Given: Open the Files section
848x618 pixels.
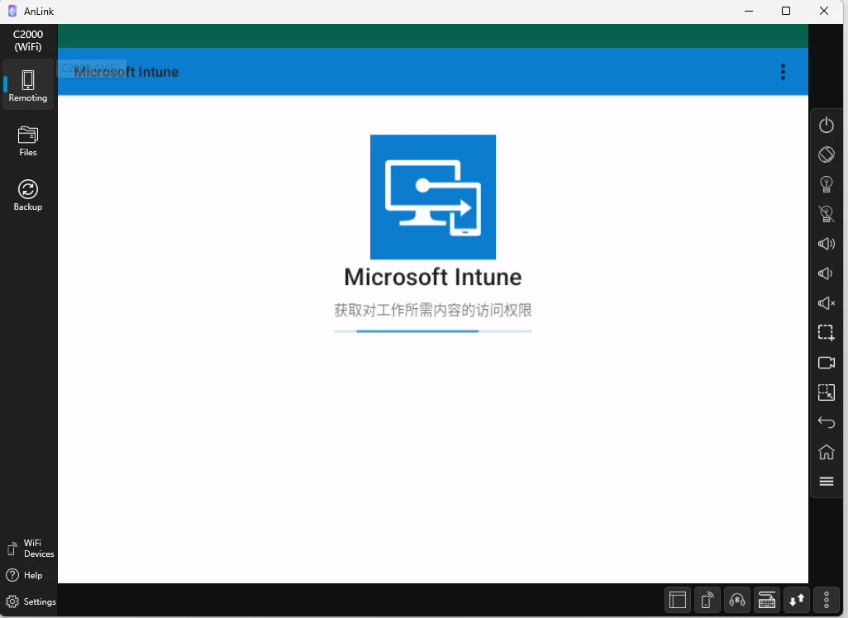Looking at the screenshot, I should tap(28, 140).
